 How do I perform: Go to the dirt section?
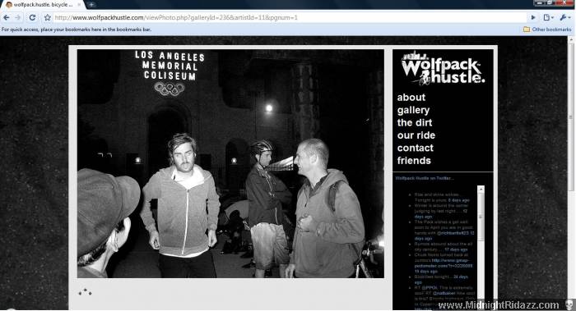pyautogui.click(x=415, y=123)
